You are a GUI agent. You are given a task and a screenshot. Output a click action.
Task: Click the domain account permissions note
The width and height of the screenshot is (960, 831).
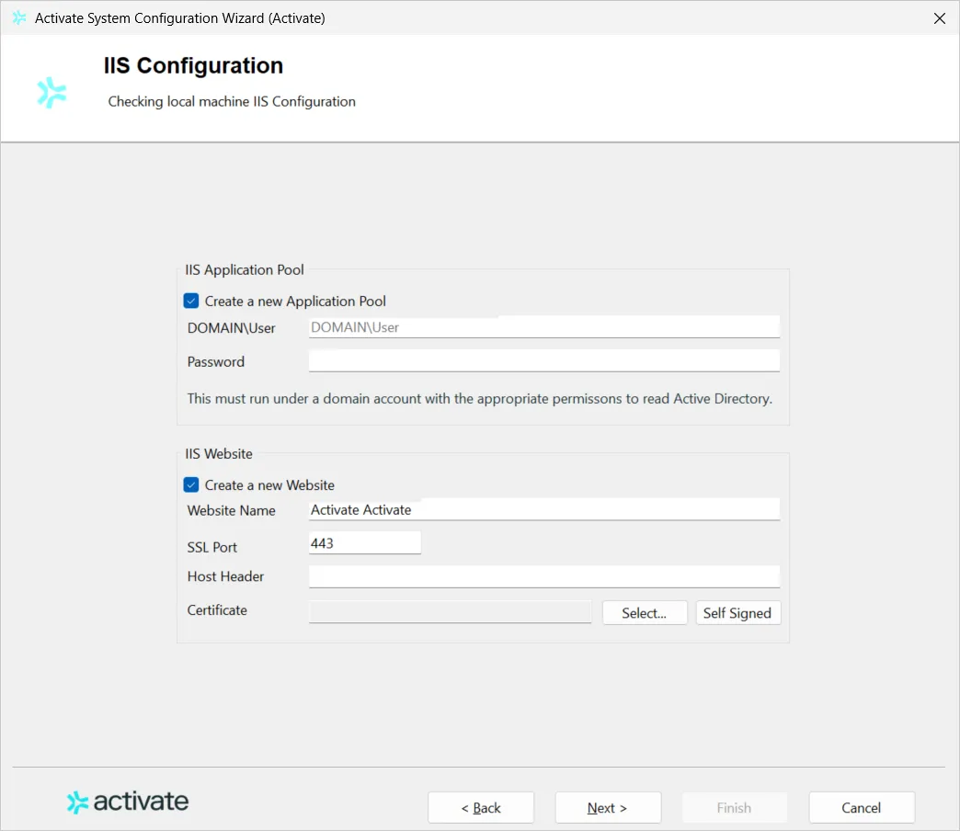[x=479, y=399]
